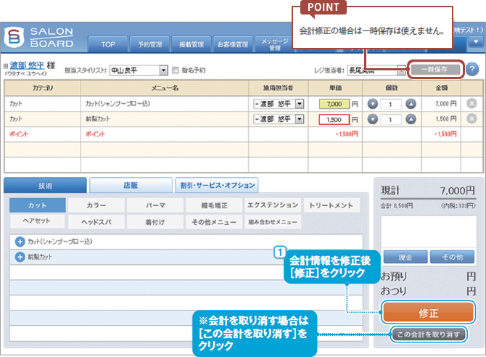The image size is (486, 357).
Task: Decrease quantity for the first カット row
Action: coord(374,103)
